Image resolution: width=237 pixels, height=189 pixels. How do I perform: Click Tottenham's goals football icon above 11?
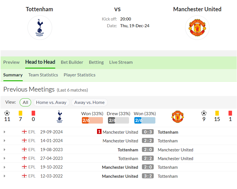click(7, 113)
